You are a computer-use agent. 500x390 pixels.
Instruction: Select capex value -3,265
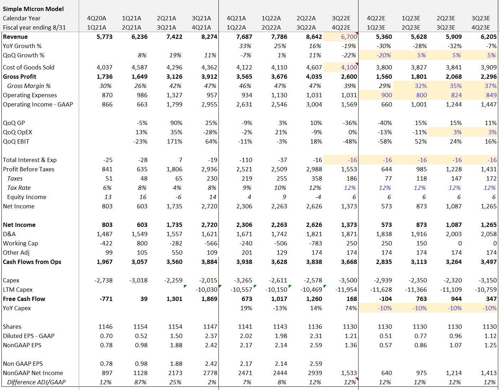[x=242, y=280]
